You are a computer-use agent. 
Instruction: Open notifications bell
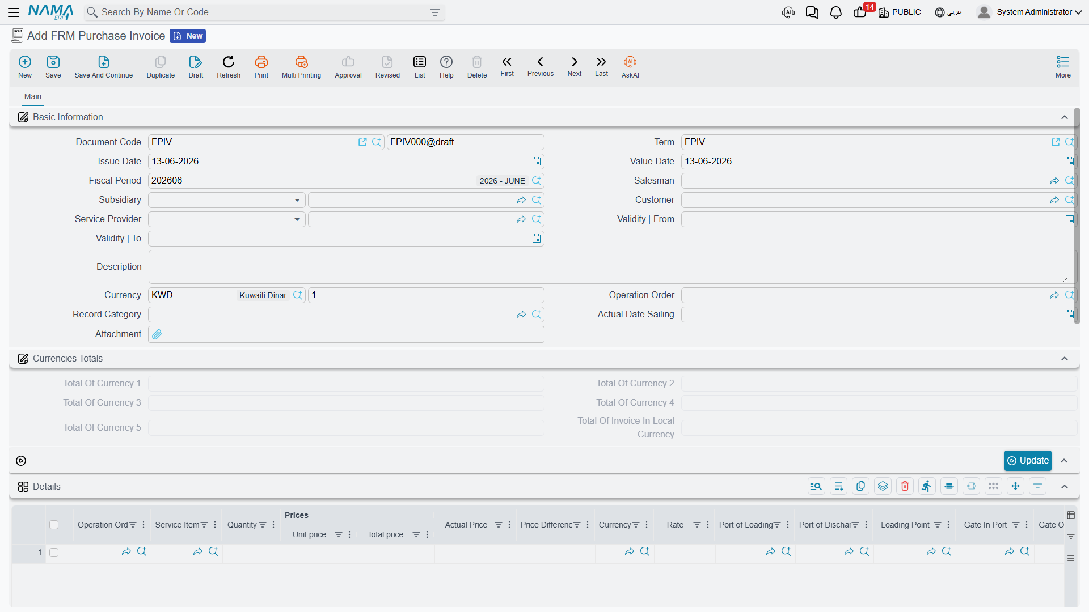point(835,12)
